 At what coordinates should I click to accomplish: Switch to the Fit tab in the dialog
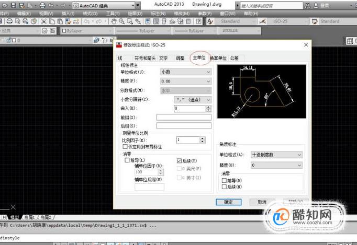180,58
